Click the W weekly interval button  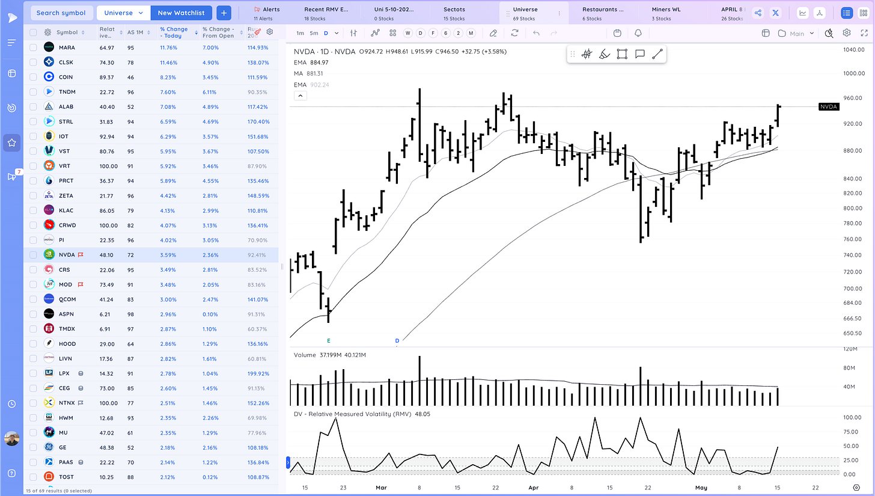[x=407, y=34]
